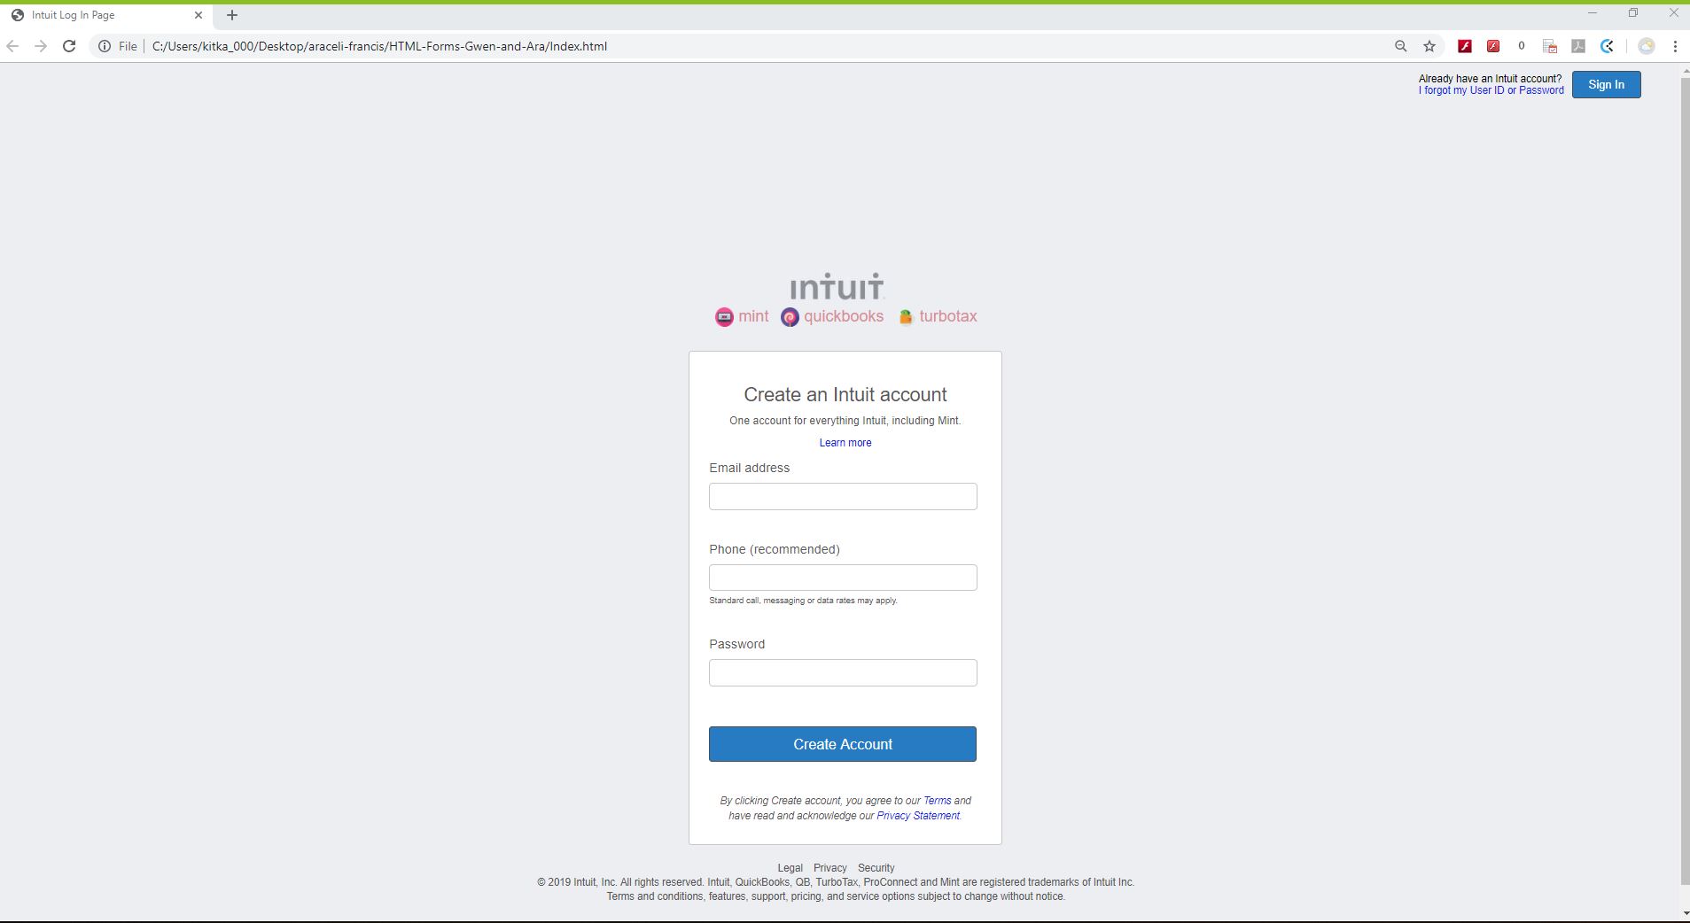Focus the Email address field
Image resolution: width=1690 pixels, height=923 pixels.
pyautogui.click(x=843, y=496)
